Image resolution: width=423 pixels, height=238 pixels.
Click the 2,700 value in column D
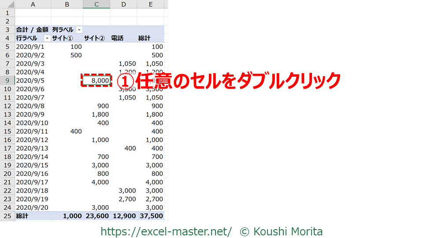click(x=128, y=199)
